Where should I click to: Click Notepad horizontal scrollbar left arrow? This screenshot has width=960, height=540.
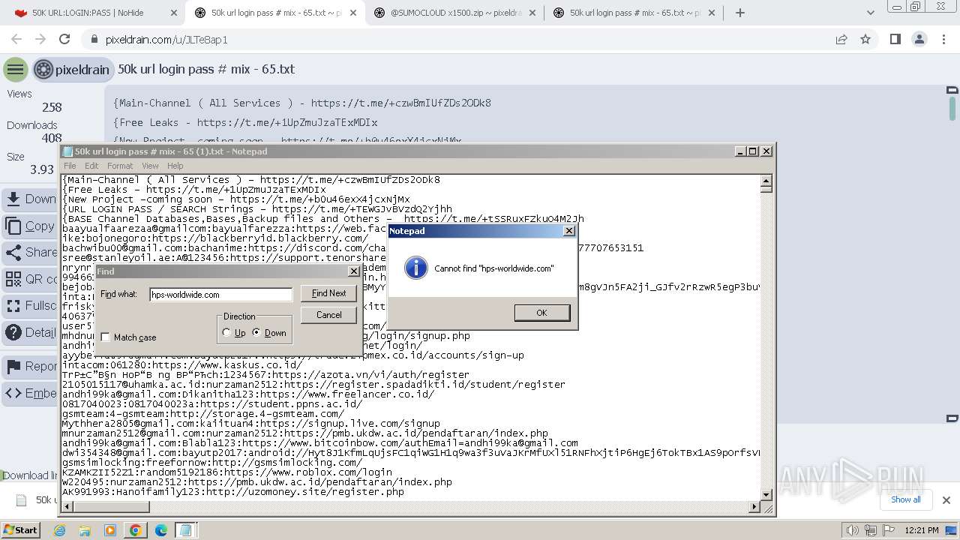tap(67, 507)
